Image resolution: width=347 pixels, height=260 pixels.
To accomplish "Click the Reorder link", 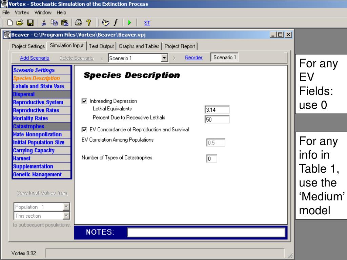I will pyautogui.click(x=194, y=58).
